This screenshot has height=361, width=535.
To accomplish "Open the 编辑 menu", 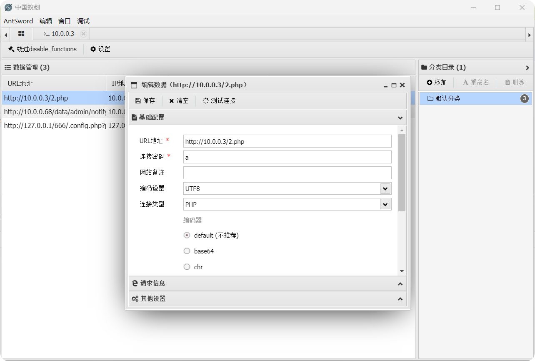I will click(x=46, y=21).
